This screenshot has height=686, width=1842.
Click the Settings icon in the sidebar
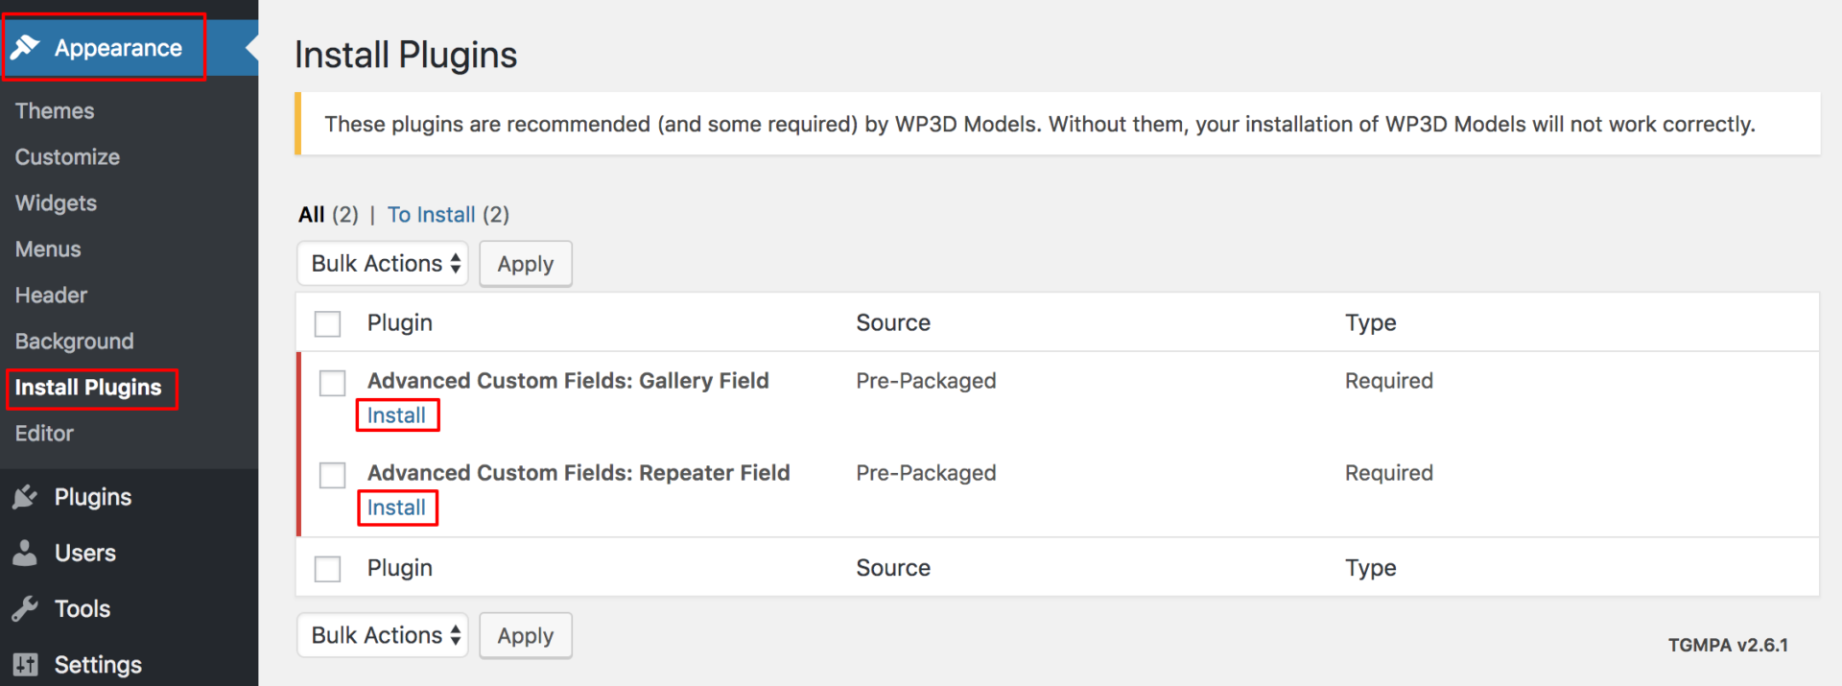(26, 664)
